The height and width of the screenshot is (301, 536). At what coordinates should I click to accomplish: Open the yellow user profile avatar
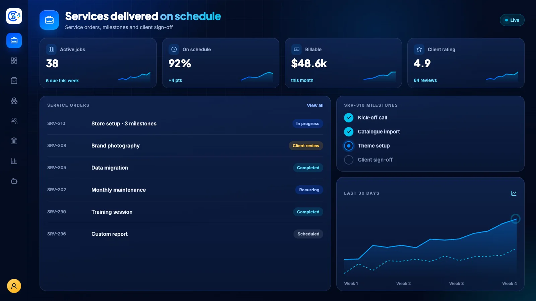14,286
